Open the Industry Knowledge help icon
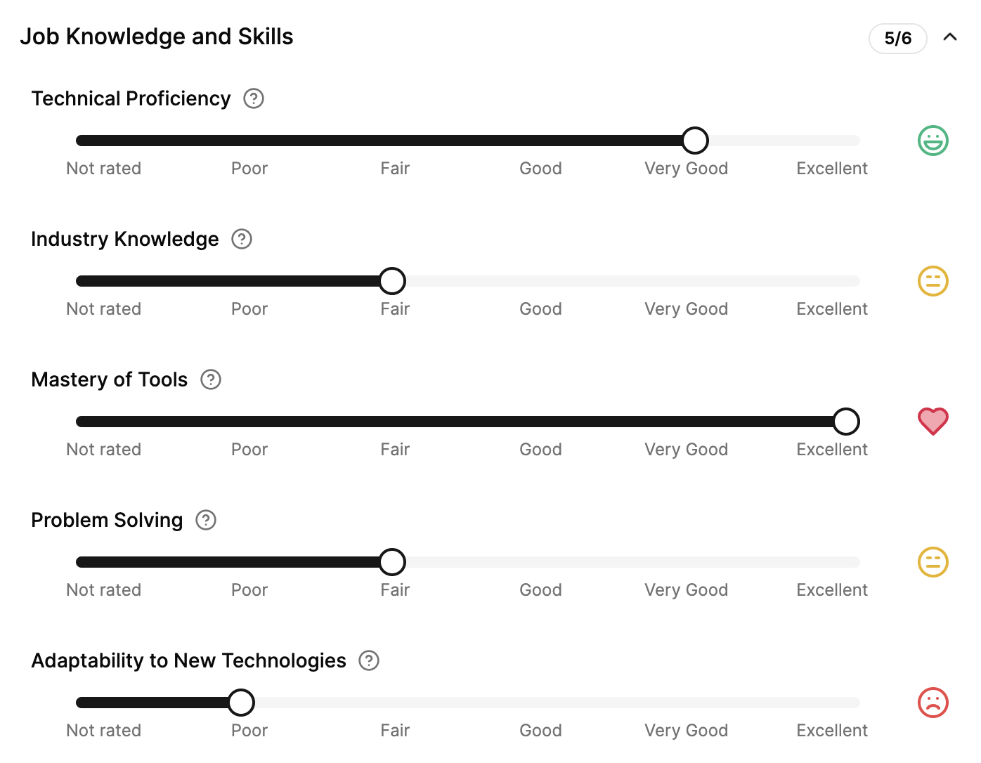Screen dimensions: 981x763 (x=242, y=239)
